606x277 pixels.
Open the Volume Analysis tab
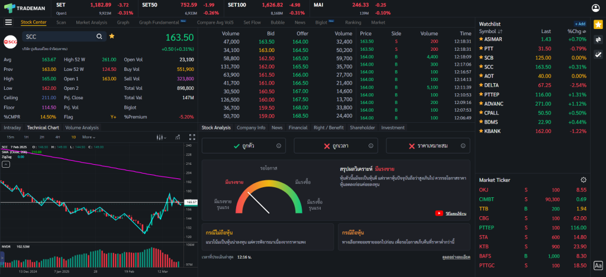(82, 128)
